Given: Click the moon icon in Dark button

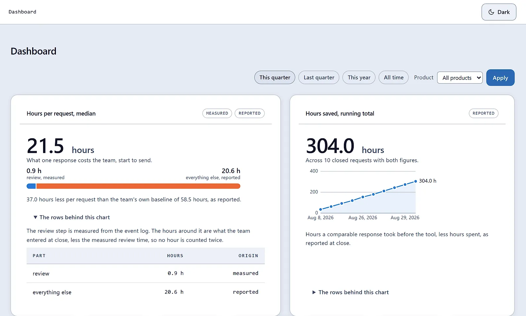Looking at the screenshot, I should coord(491,12).
